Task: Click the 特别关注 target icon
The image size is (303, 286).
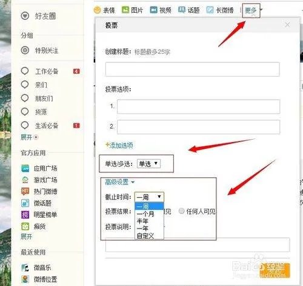Action: (x=25, y=50)
